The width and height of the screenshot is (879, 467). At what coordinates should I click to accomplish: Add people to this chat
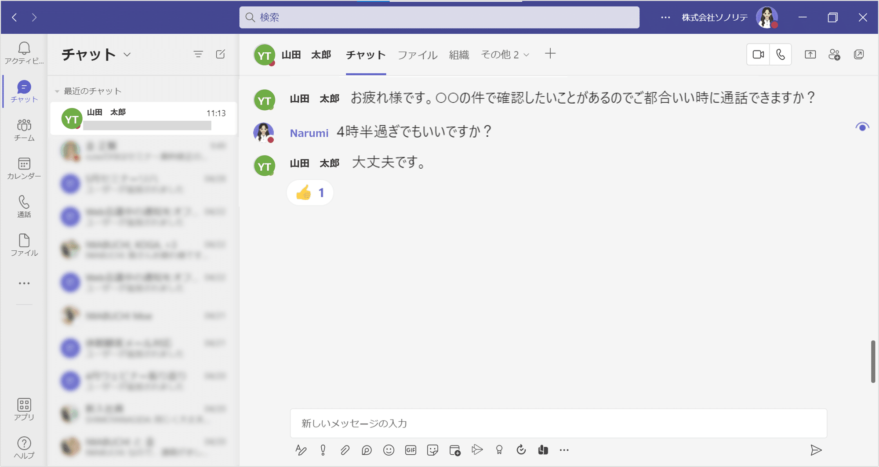pyautogui.click(x=835, y=54)
